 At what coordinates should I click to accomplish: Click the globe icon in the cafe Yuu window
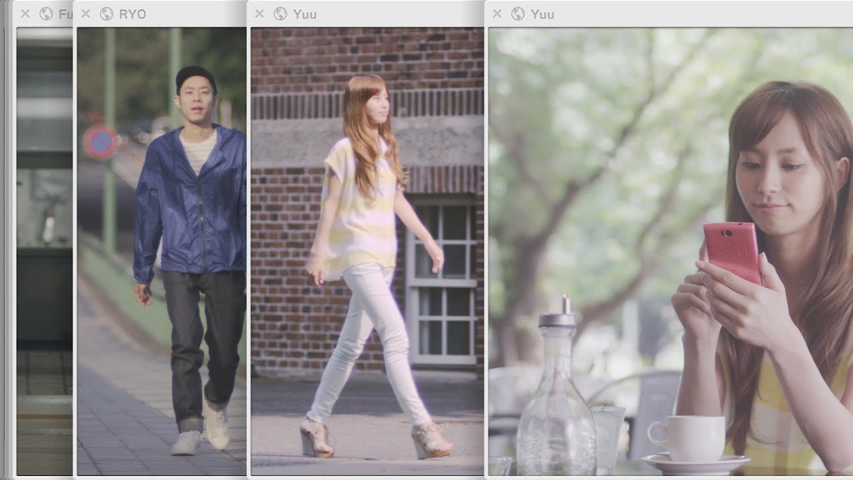tap(518, 13)
